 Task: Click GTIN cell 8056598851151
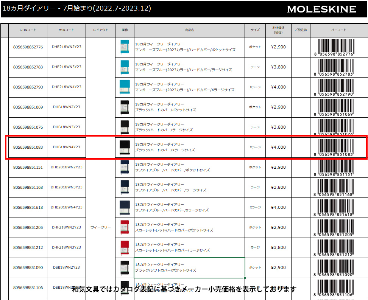(28, 167)
